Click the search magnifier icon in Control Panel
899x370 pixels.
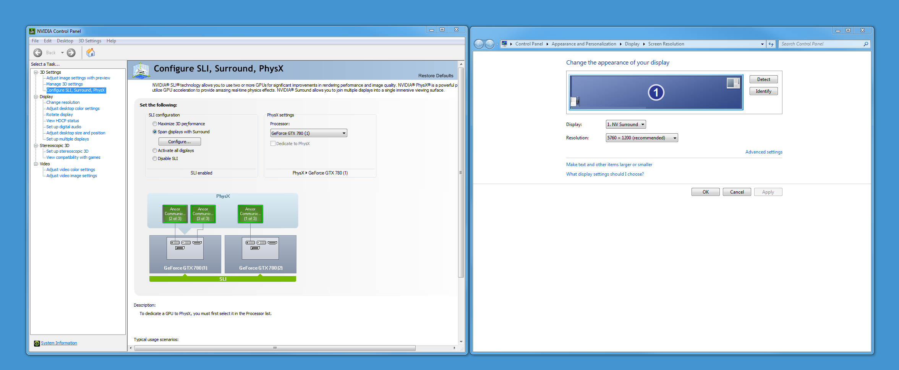(866, 44)
